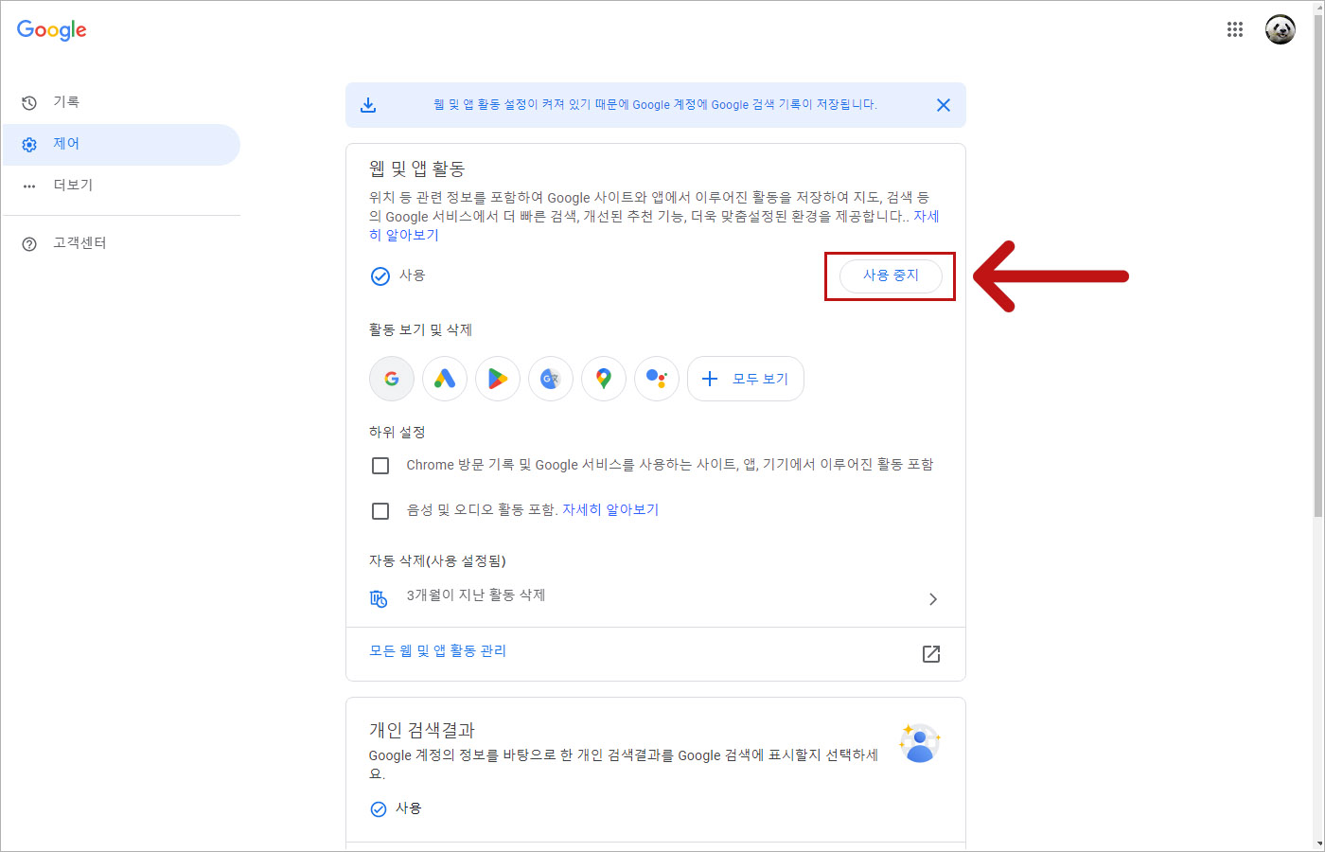Click the 개인 검색결과 person illustration
This screenshot has height=852, width=1325.
click(x=920, y=743)
